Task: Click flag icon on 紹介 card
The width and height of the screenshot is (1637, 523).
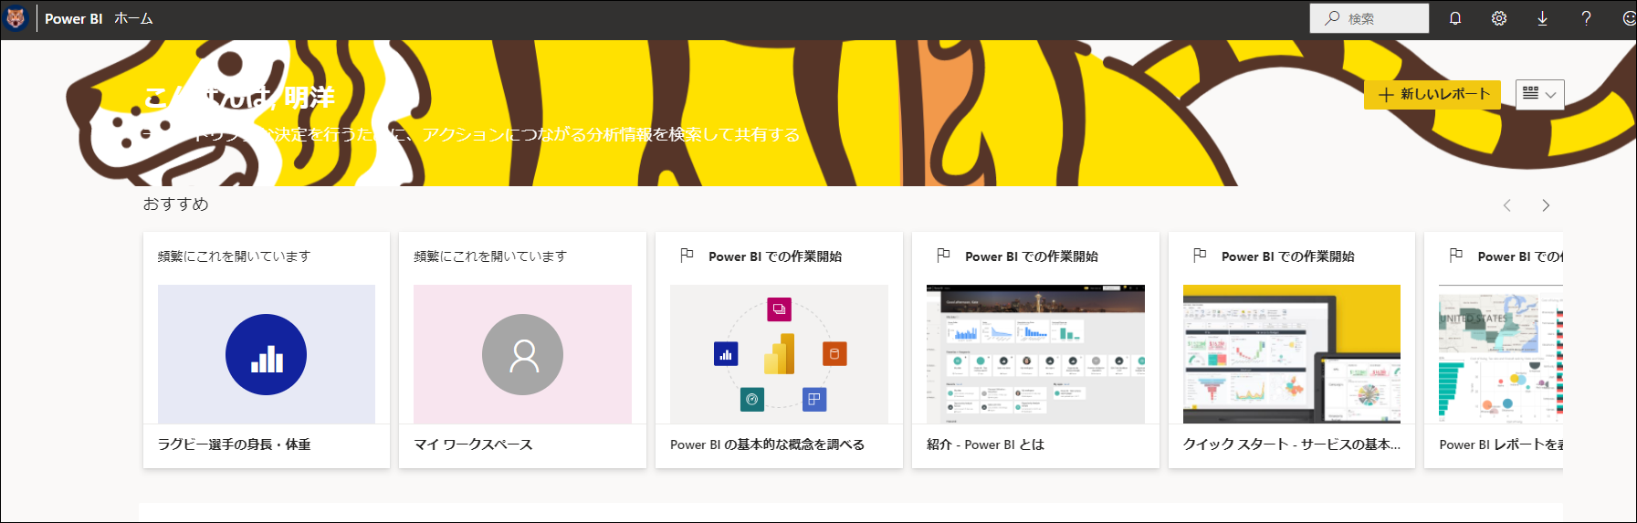Action: (943, 256)
